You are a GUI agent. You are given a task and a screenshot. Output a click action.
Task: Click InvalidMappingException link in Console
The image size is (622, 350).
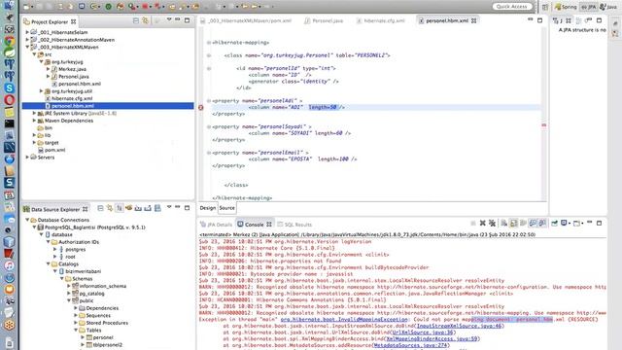tap(344, 320)
